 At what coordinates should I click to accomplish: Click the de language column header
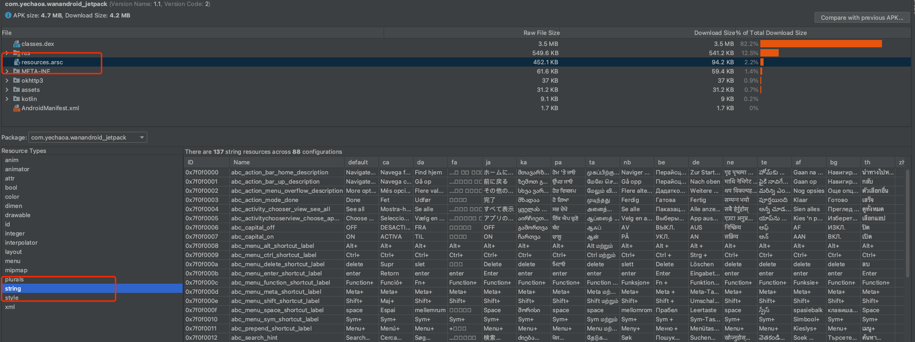pos(705,163)
